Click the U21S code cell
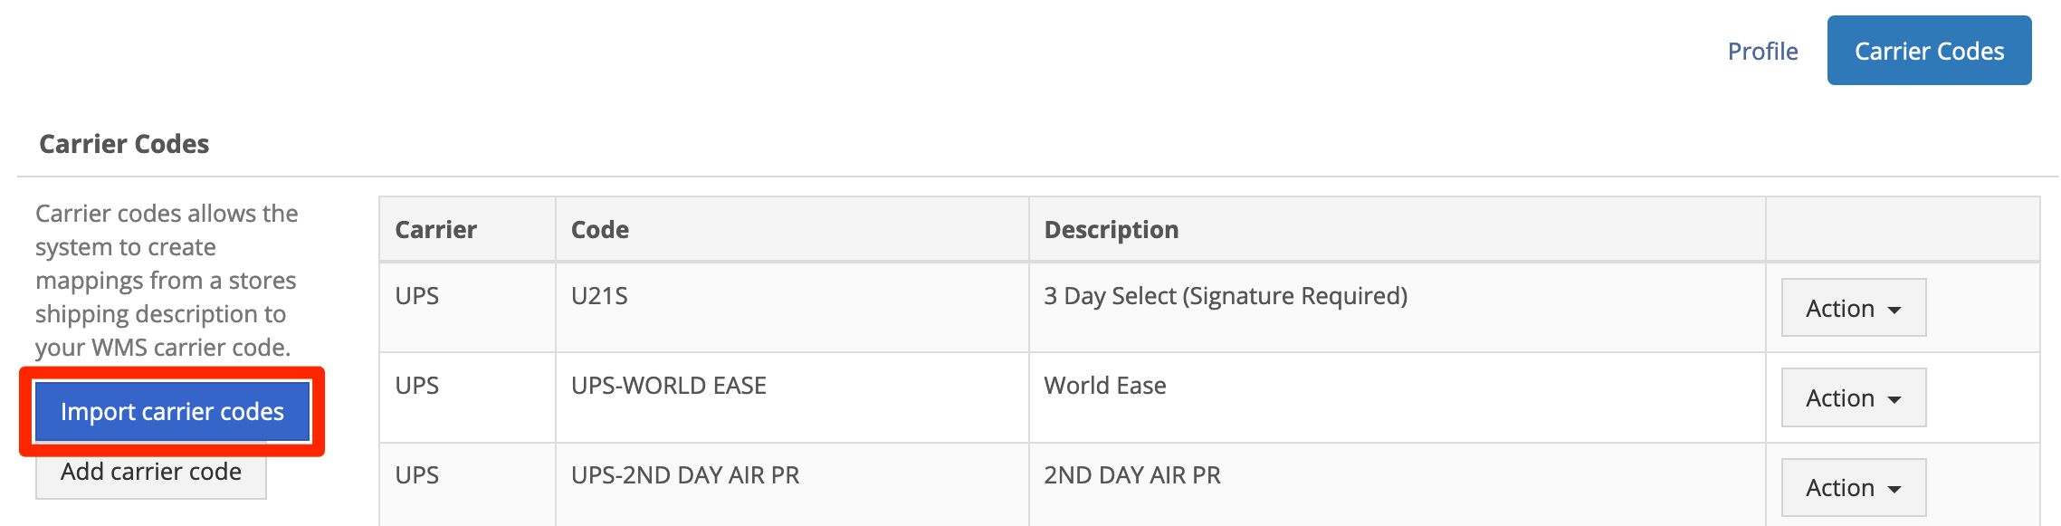 (792, 307)
